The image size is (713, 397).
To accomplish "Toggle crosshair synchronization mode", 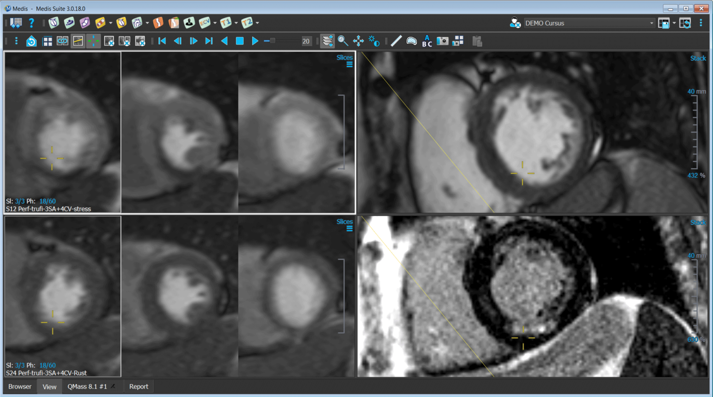I will (94, 41).
